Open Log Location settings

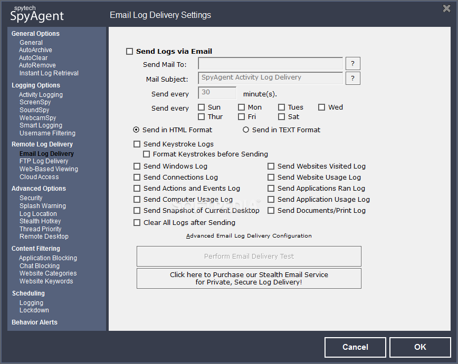point(38,214)
